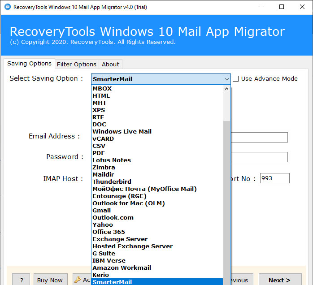Choose HTML from saving options list
The height and width of the screenshot is (285, 313).
click(x=157, y=96)
